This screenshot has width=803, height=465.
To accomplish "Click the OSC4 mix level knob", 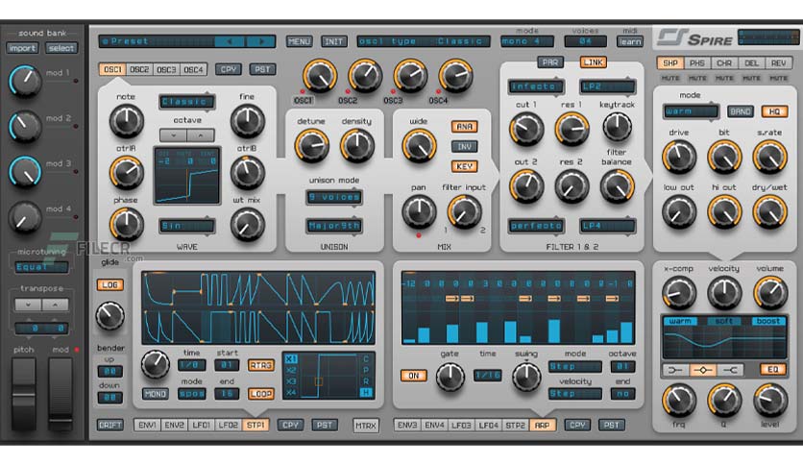I will pyautogui.click(x=455, y=76).
